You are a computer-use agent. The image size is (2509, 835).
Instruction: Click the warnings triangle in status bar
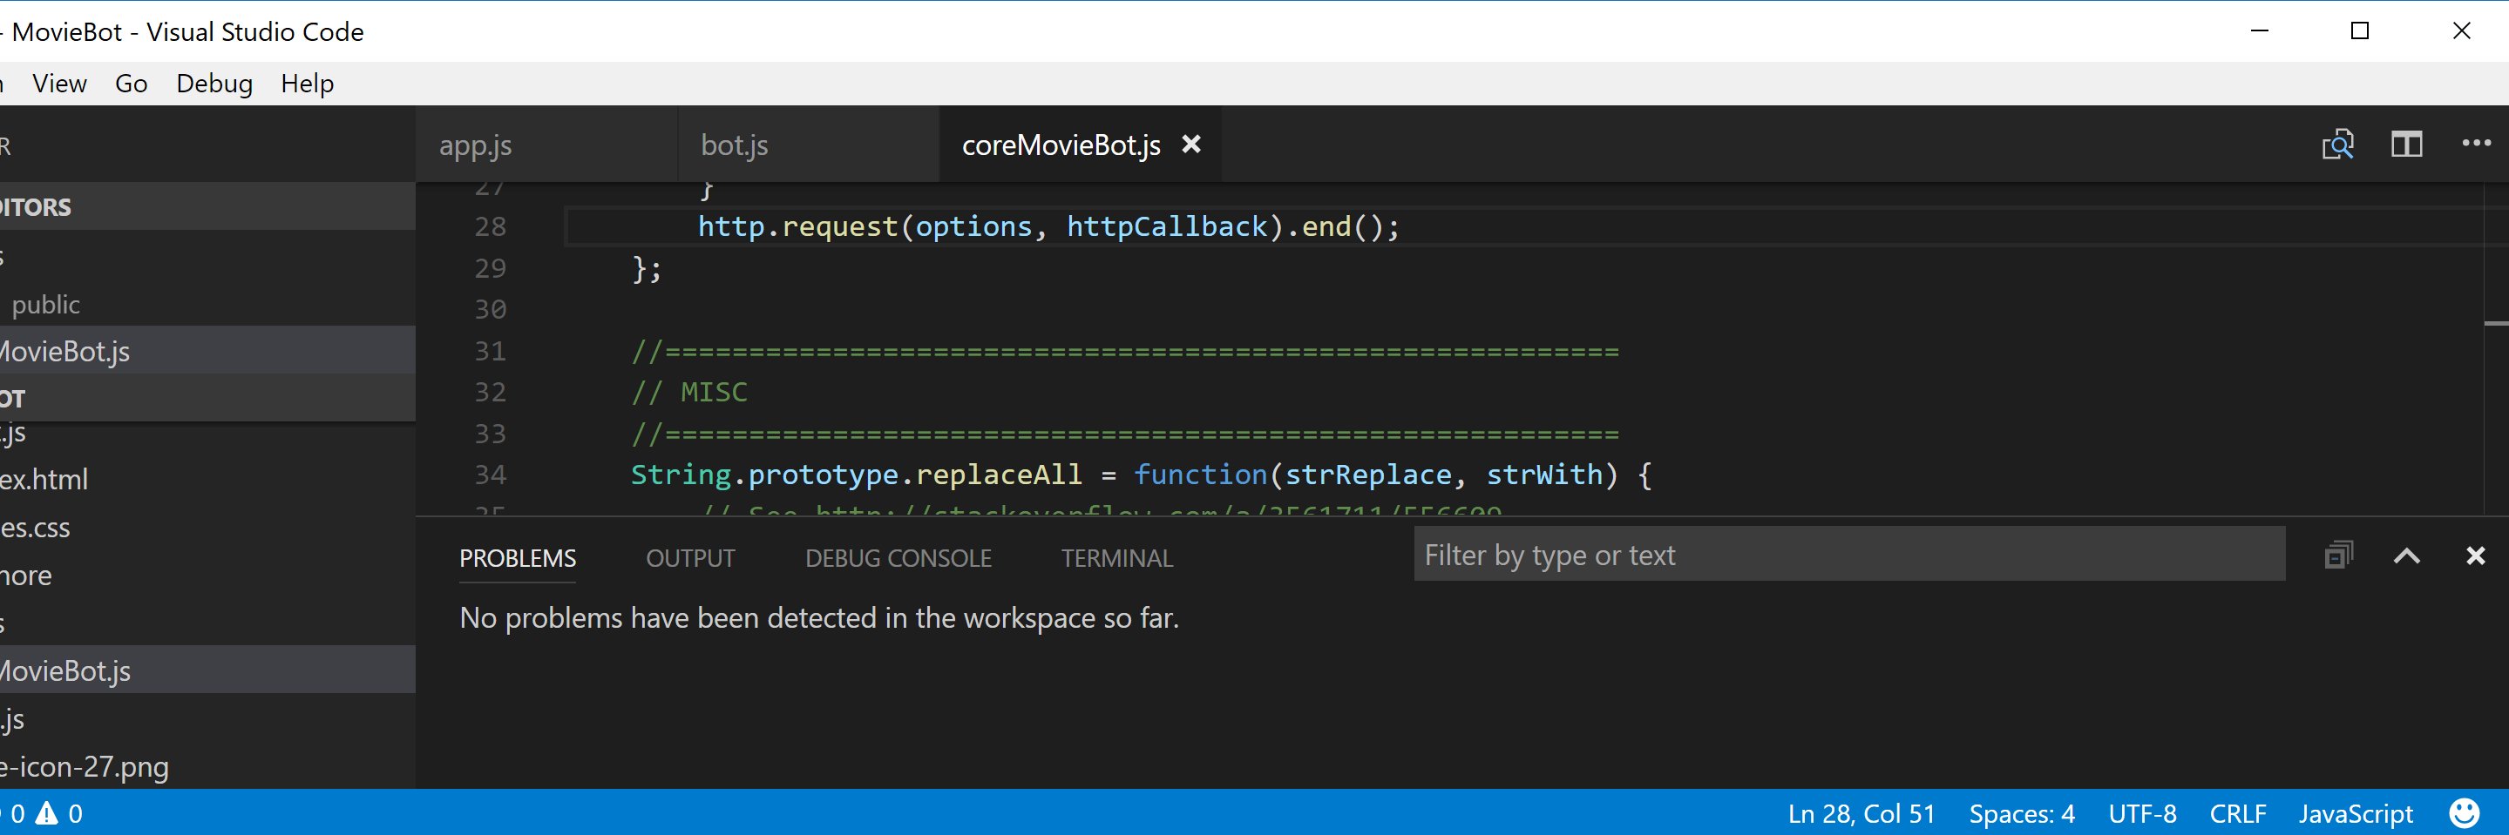47,812
